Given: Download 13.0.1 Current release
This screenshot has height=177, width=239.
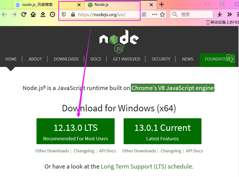Looking at the screenshot, I should point(162,131).
